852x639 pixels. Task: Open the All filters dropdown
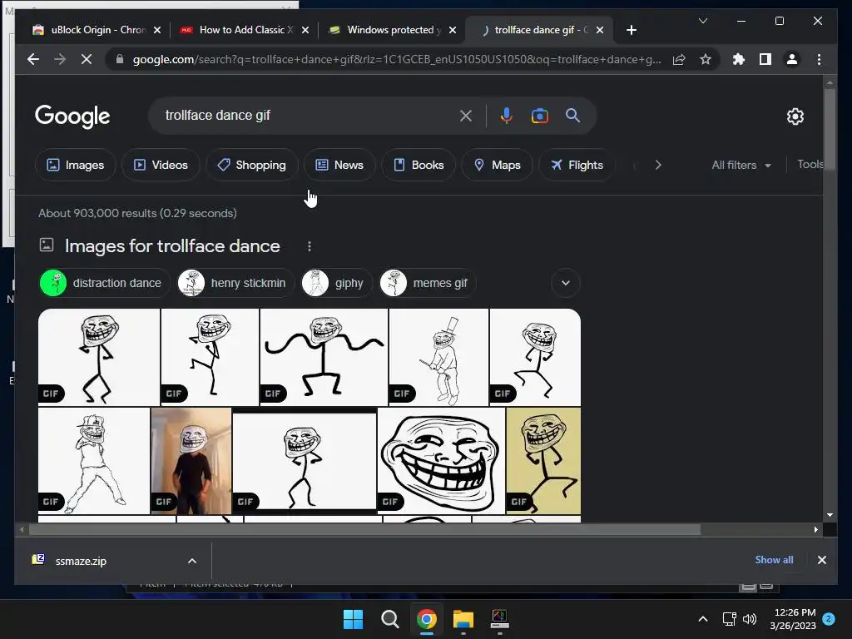741,165
